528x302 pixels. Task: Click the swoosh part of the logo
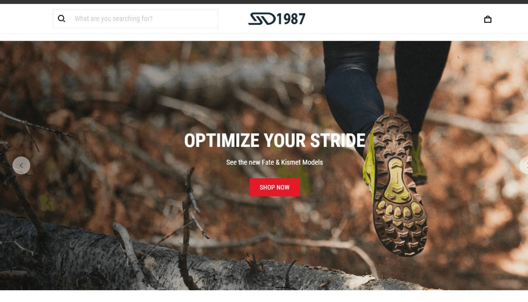coord(262,19)
